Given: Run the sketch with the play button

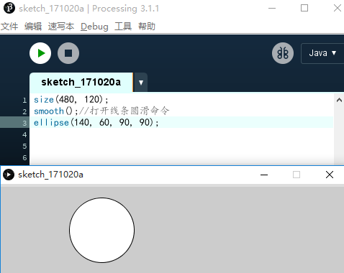Looking at the screenshot, I should click(x=40, y=53).
